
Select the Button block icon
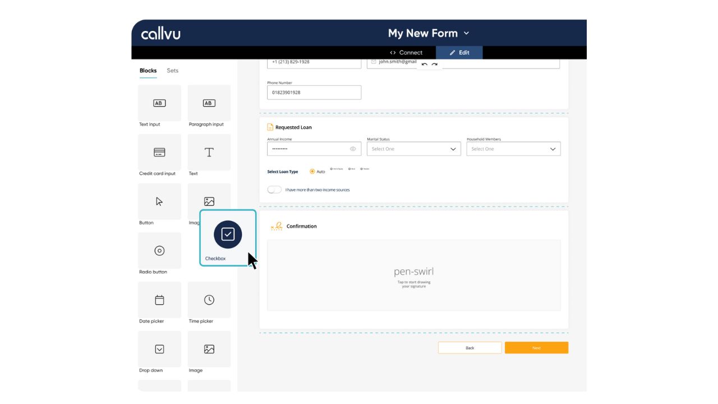pos(159,201)
